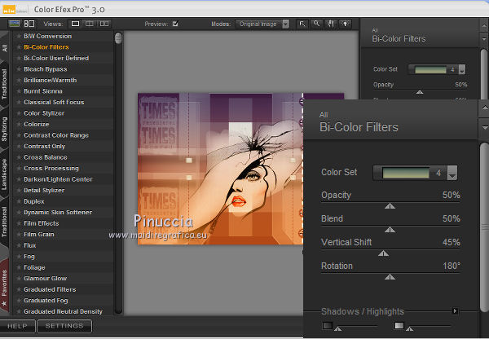Select the Brilliance/Warmth filter
The width and height of the screenshot is (489, 339).
pyautogui.click(x=51, y=80)
